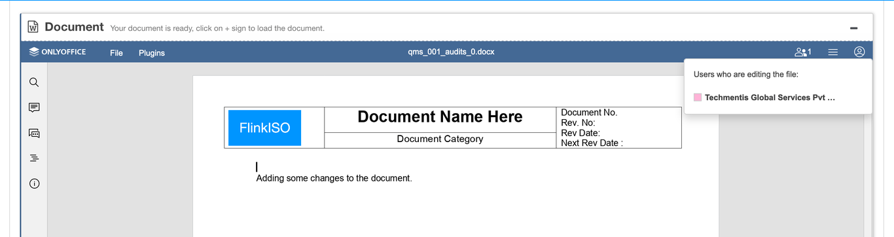This screenshot has height=237, width=894.
Task: Click the Document Category cell
Action: click(440, 139)
